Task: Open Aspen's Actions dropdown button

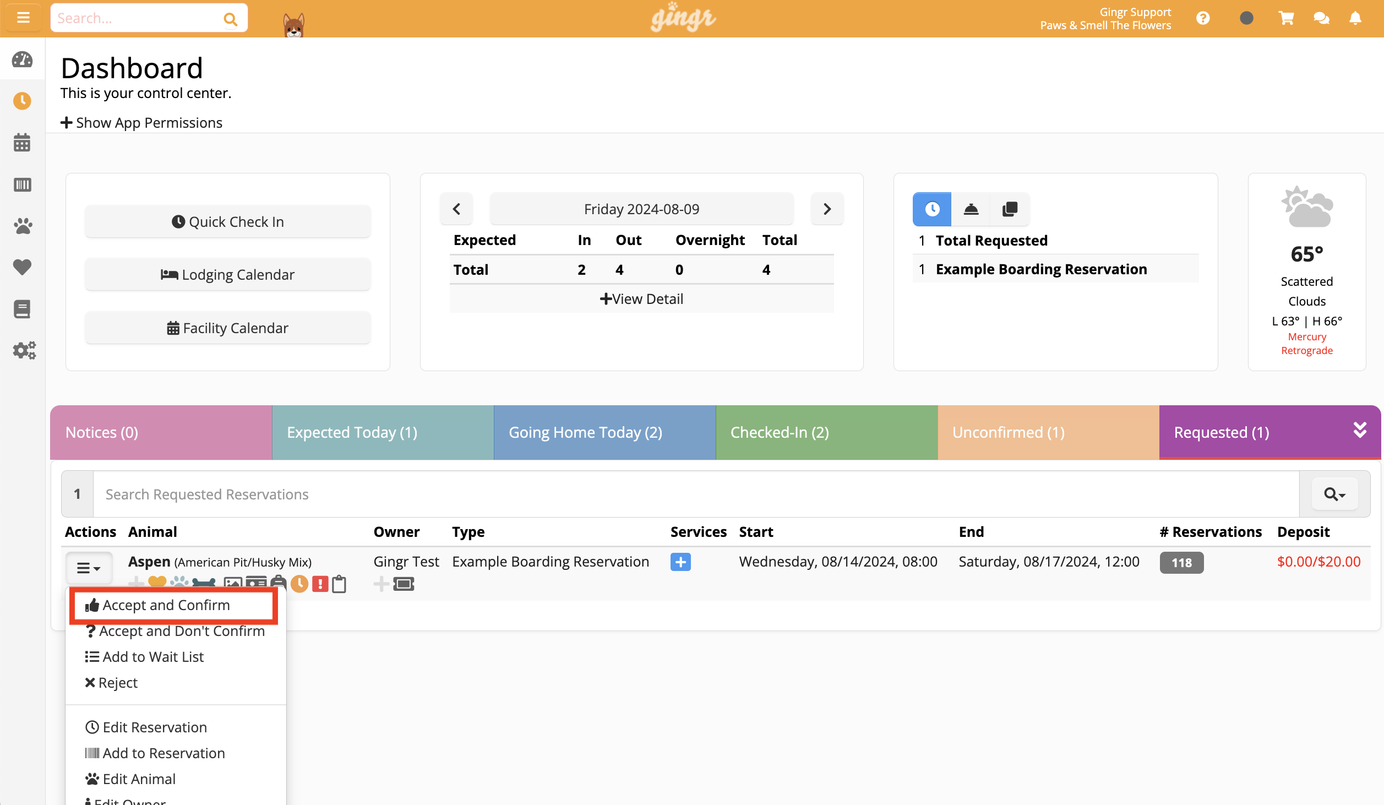Action: tap(89, 568)
